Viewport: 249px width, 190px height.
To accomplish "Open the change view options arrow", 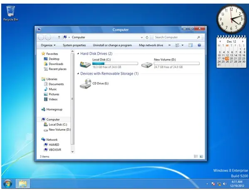I will tap(182, 45).
